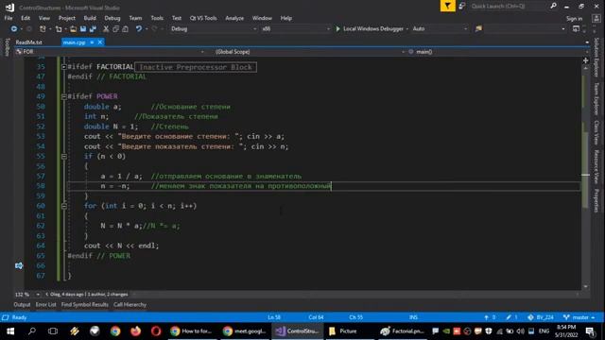Click the BV_224 repository in status bar
605x340 pixels.
coord(540,317)
